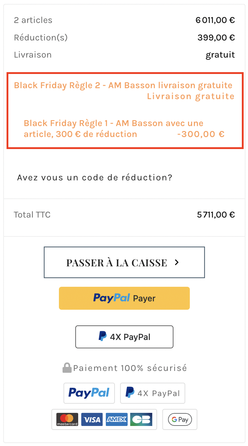Click the Google Pay badge

coord(180,420)
